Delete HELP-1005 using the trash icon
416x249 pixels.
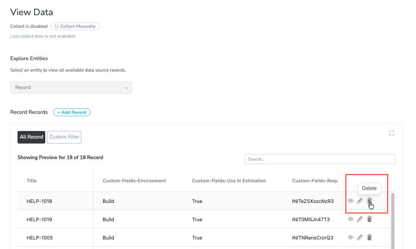(369, 237)
